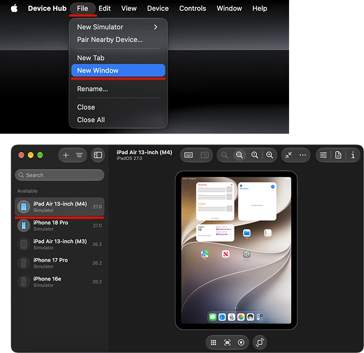
Task: Open Maps app on iPad home screen
Action: (x=204, y=254)
